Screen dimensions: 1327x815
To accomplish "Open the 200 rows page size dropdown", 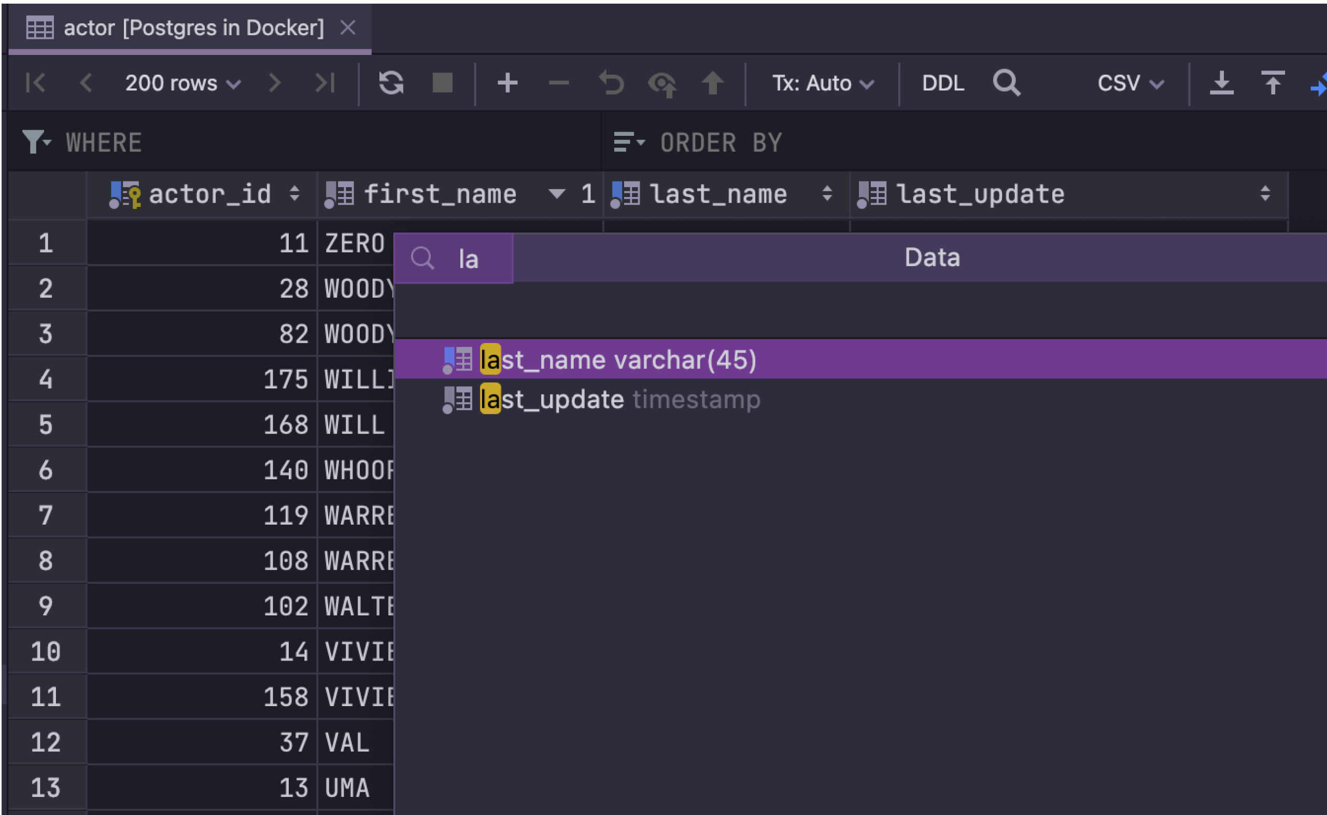I will 182,83.
